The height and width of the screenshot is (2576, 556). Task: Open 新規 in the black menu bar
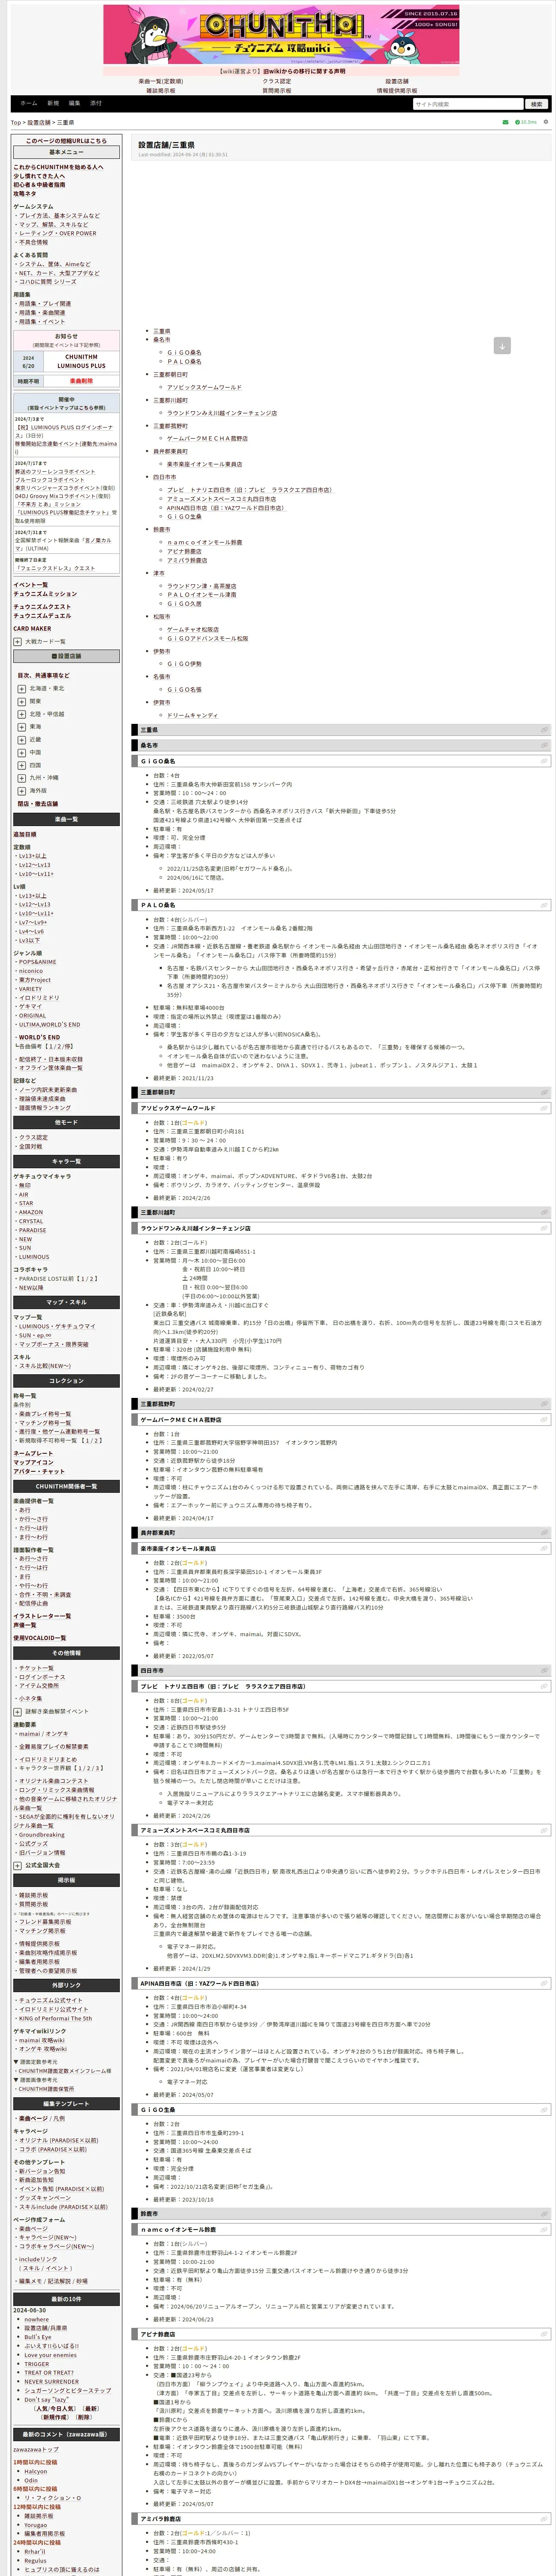[53, 103]
